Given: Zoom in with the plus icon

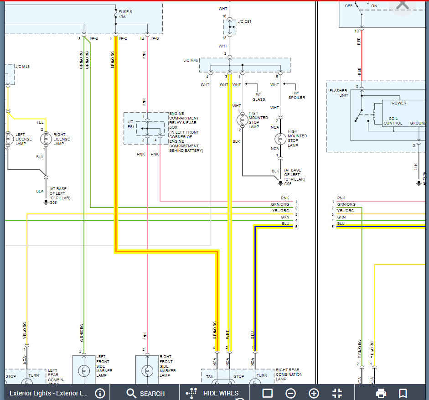Looking at the screenshot, I should [x=314, y=393].
